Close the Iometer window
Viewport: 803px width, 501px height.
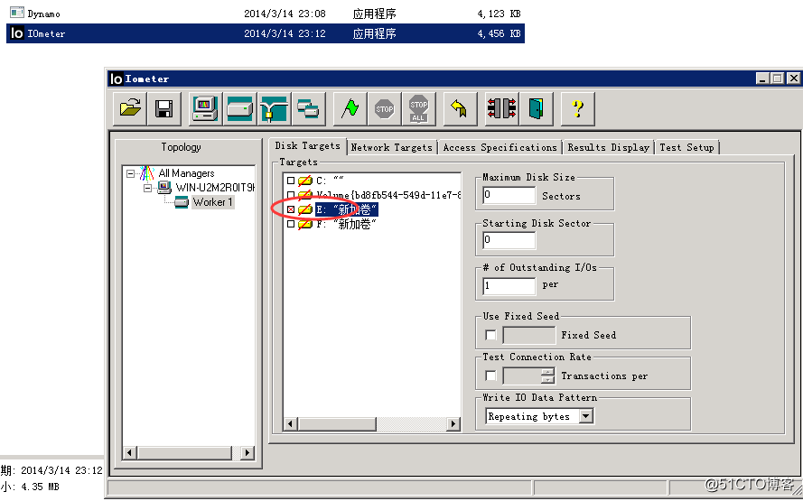pyautogui.click(x=793, y=79)
